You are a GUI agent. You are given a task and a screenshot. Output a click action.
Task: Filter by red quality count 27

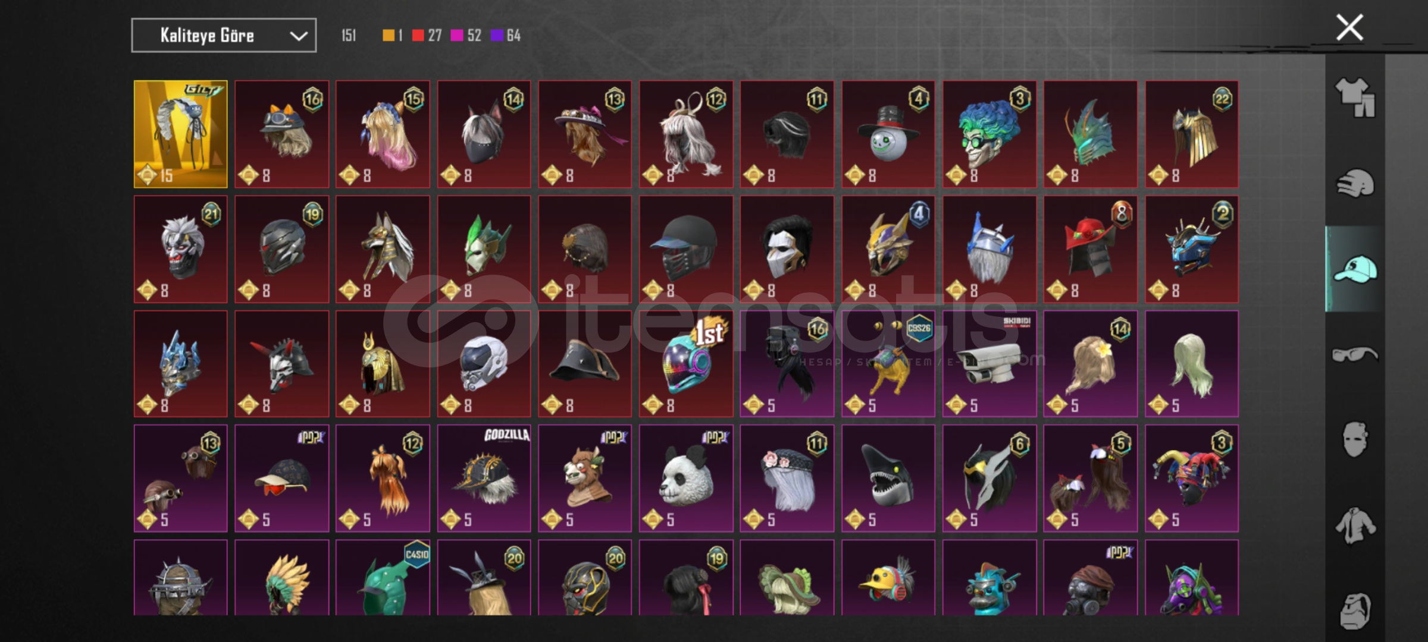pyautogui.click(x=427, y=36)
